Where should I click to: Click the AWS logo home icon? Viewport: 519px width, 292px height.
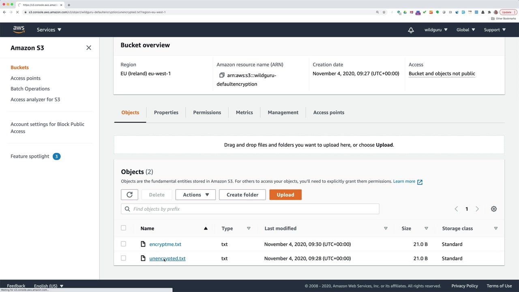(19, 30)
